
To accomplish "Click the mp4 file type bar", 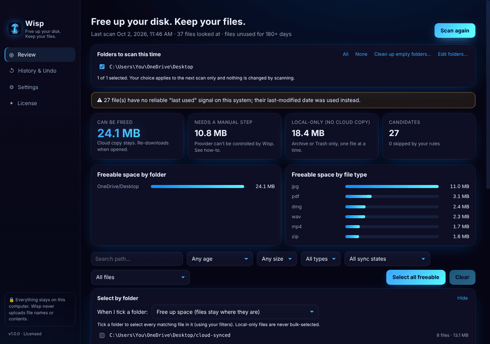I will (x=392, y=227).
